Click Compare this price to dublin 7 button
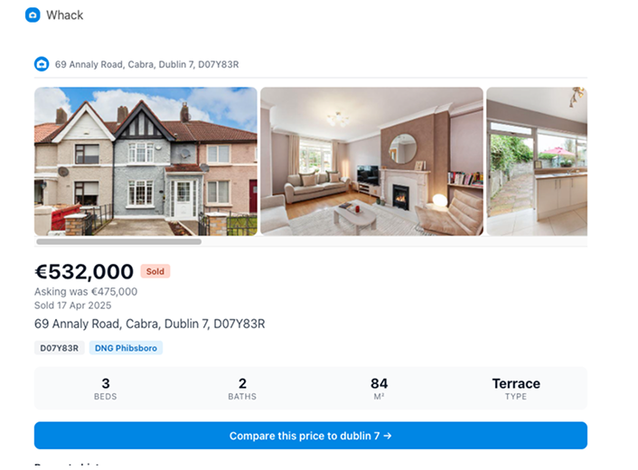 311,436
